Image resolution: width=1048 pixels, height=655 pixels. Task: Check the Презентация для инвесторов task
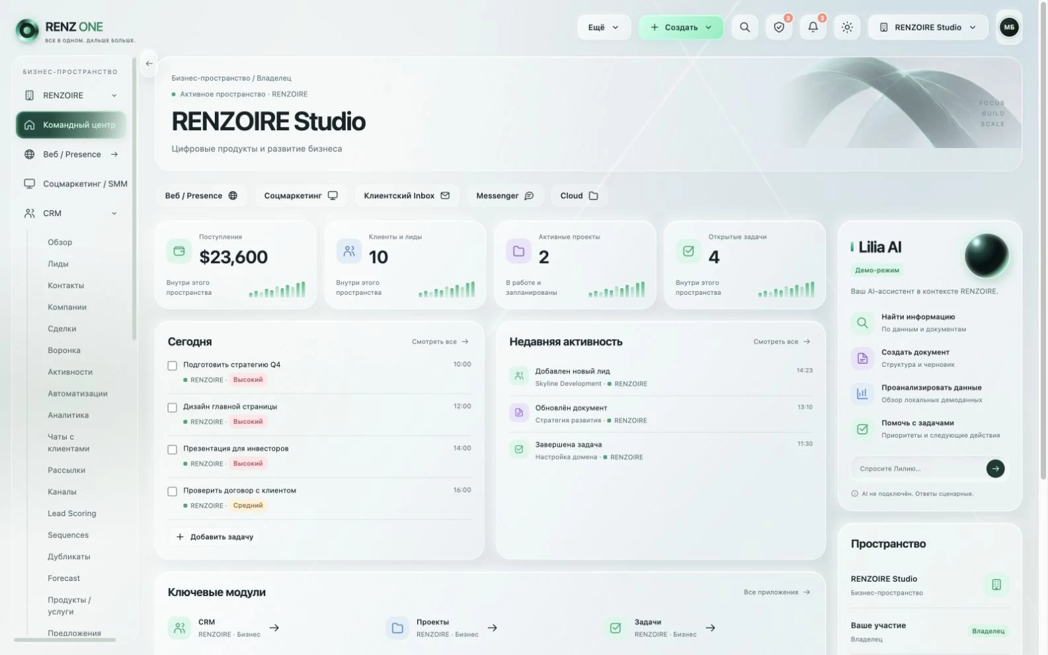pos(172,449)
